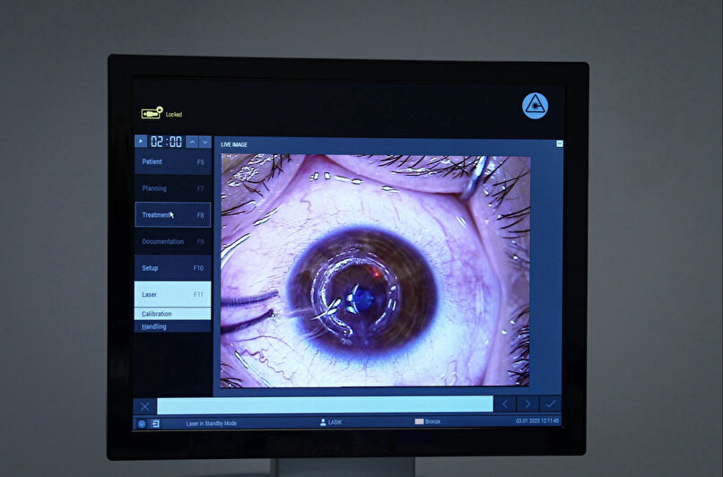Click the X cancel button in bottom bar
Image resolution: width=723 pixels, height=477 pixels.
coord(145,405)
